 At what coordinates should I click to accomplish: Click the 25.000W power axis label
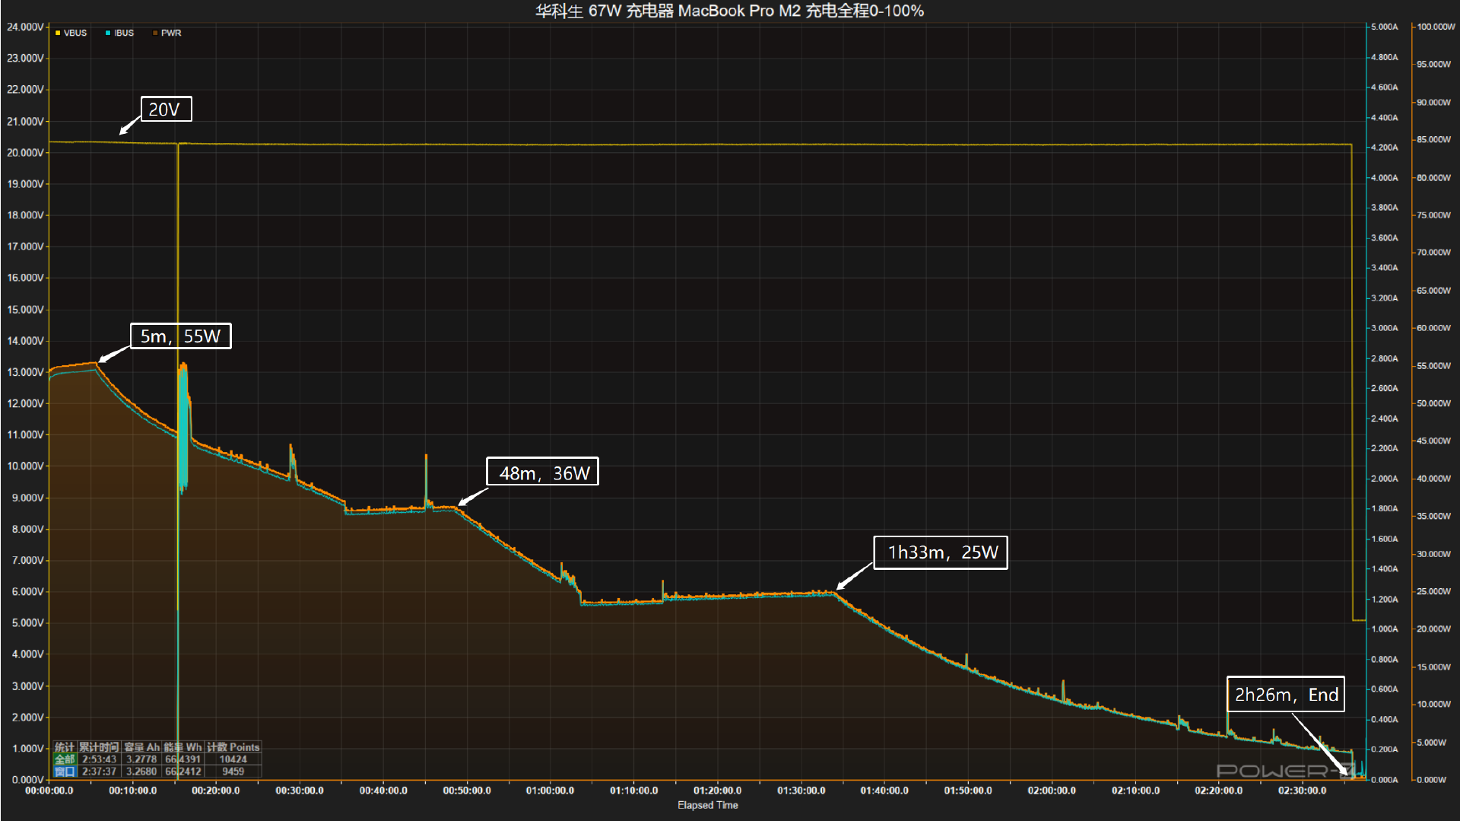click(x=1433, y=591)
